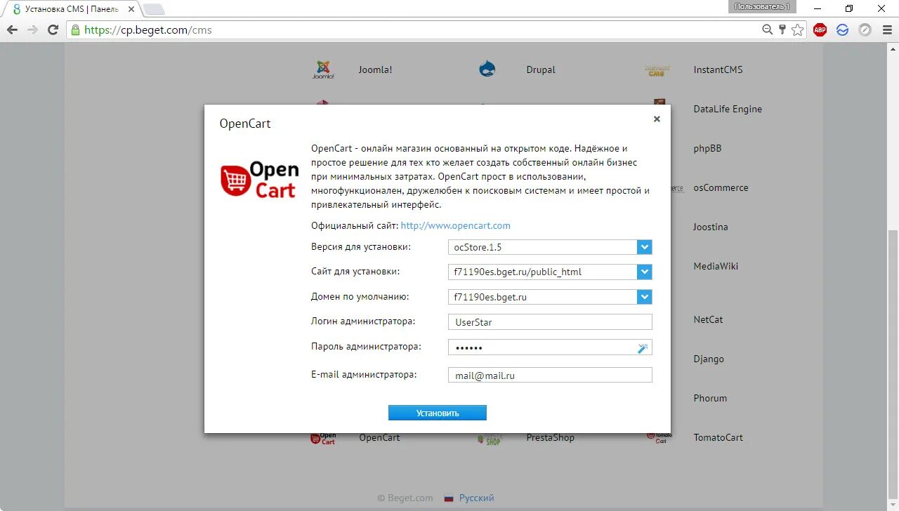Click the zoom magnifier icon in address bar
The height and width of the screenshot is (511, 899).
click(x=768, y=29)
